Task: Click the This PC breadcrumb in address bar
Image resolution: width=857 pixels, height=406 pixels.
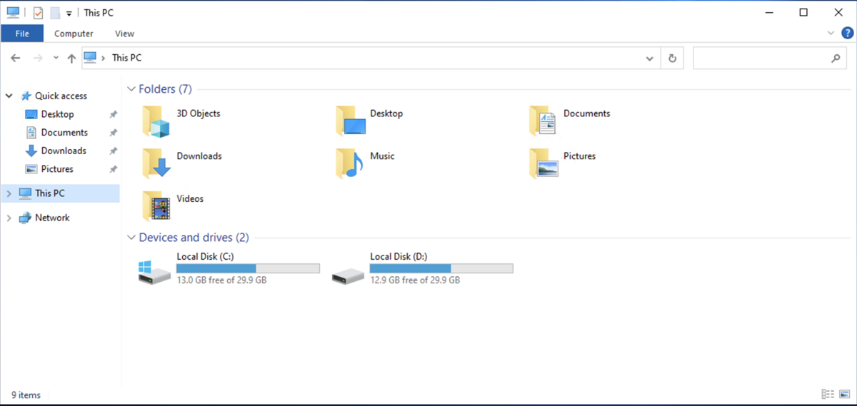Action: click(126, 59)
